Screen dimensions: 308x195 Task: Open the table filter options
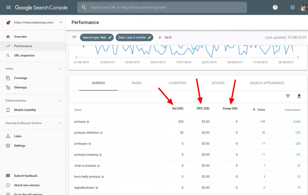tap(288, 96)
